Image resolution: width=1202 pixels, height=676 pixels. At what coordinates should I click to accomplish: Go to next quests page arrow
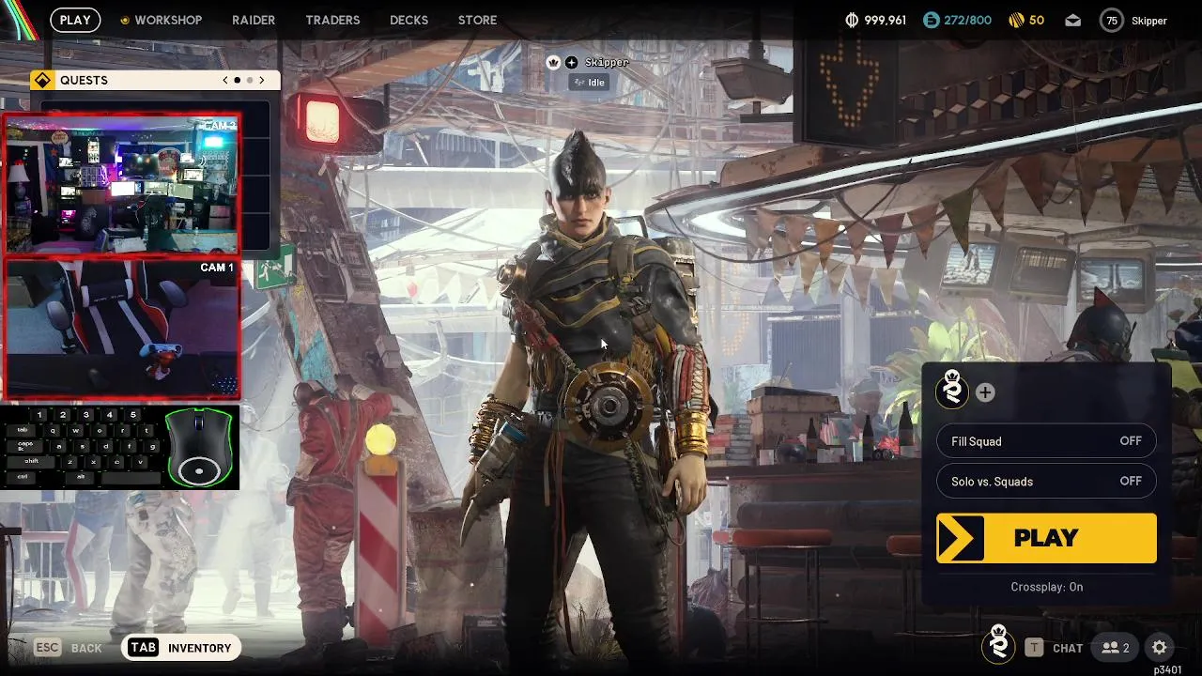262,80
